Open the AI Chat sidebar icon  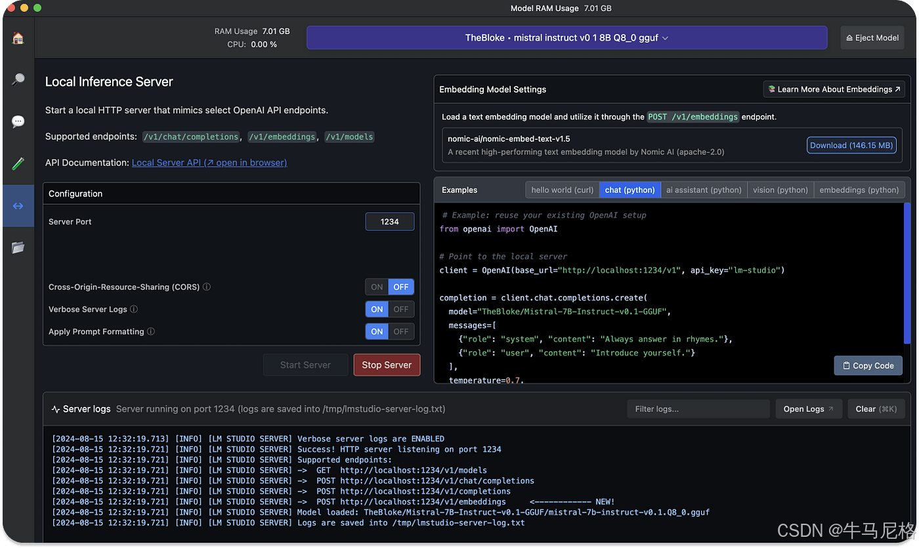pyautogui.click(x=18, y=121)
